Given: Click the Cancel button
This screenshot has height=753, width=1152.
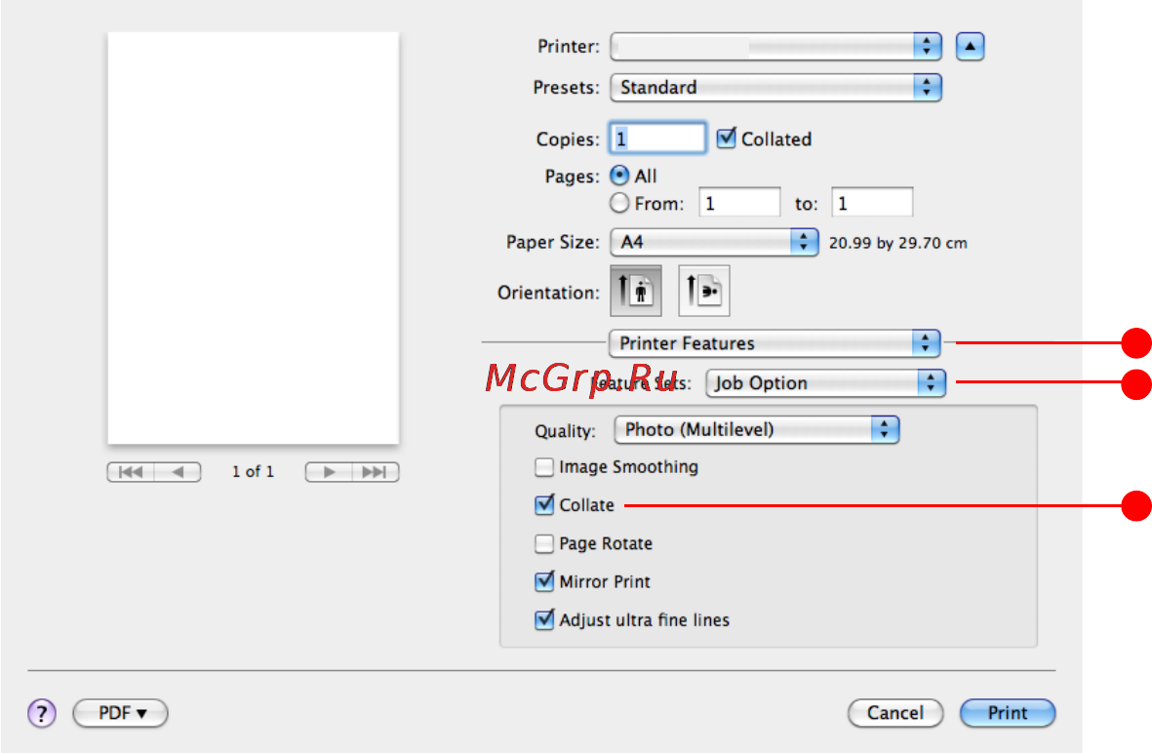Looking at the screenshot, I should [x=894, y=713].
